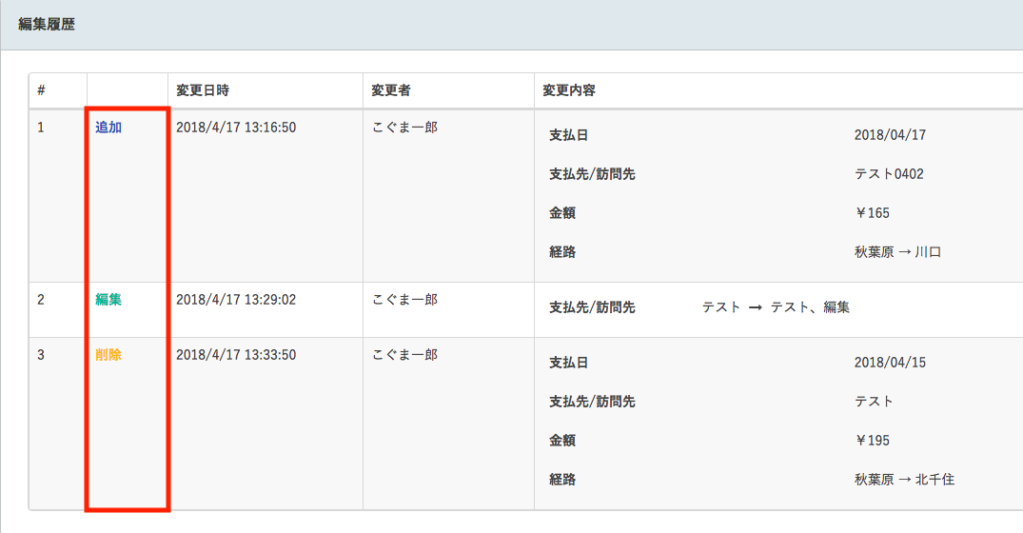1023x533 pixels.
Task: Click the ￥195 amount value
Action: [x=873, y=441]
